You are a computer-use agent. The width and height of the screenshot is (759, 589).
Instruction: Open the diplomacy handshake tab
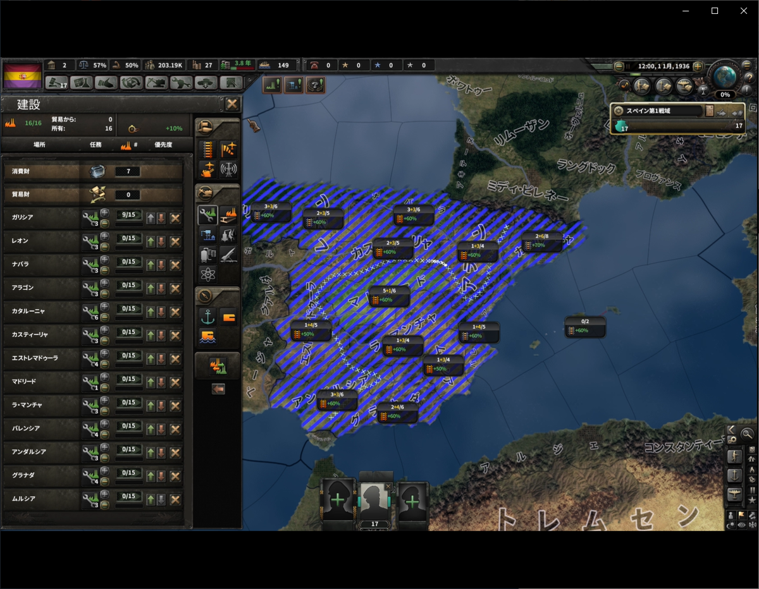click(106, 82)
